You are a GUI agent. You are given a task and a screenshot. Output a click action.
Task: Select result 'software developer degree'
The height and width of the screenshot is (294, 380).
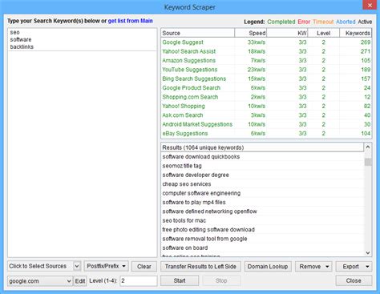pos(262,175)
